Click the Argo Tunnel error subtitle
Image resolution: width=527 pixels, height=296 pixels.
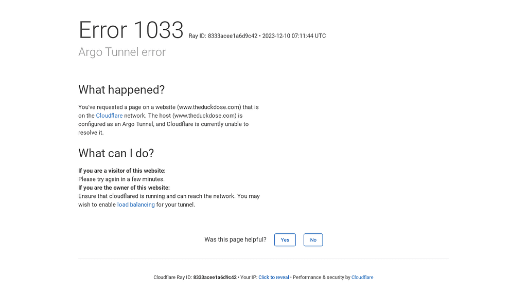(x=122, y=52)
